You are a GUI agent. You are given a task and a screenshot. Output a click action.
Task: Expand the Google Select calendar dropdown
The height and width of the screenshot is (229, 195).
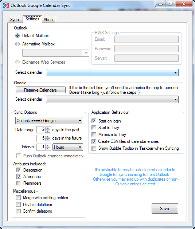pos(112,100)
